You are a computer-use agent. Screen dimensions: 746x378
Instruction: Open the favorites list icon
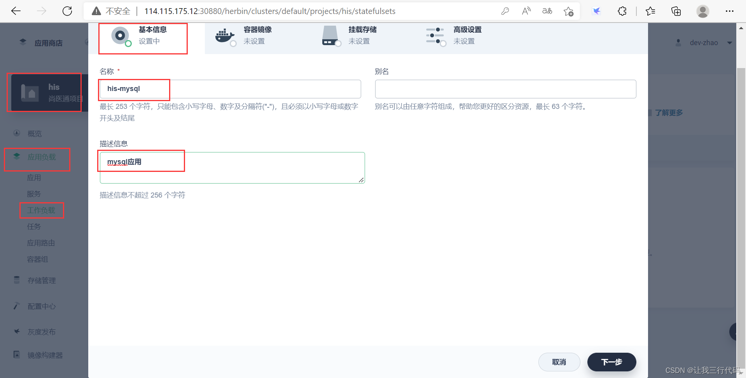(x=650, y=11)
